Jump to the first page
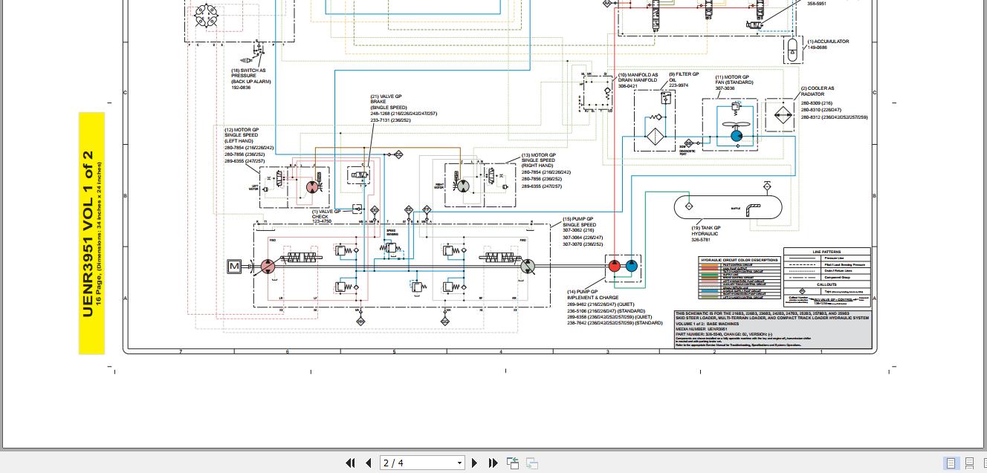This screenshot has height=473, width=987. 351,463
